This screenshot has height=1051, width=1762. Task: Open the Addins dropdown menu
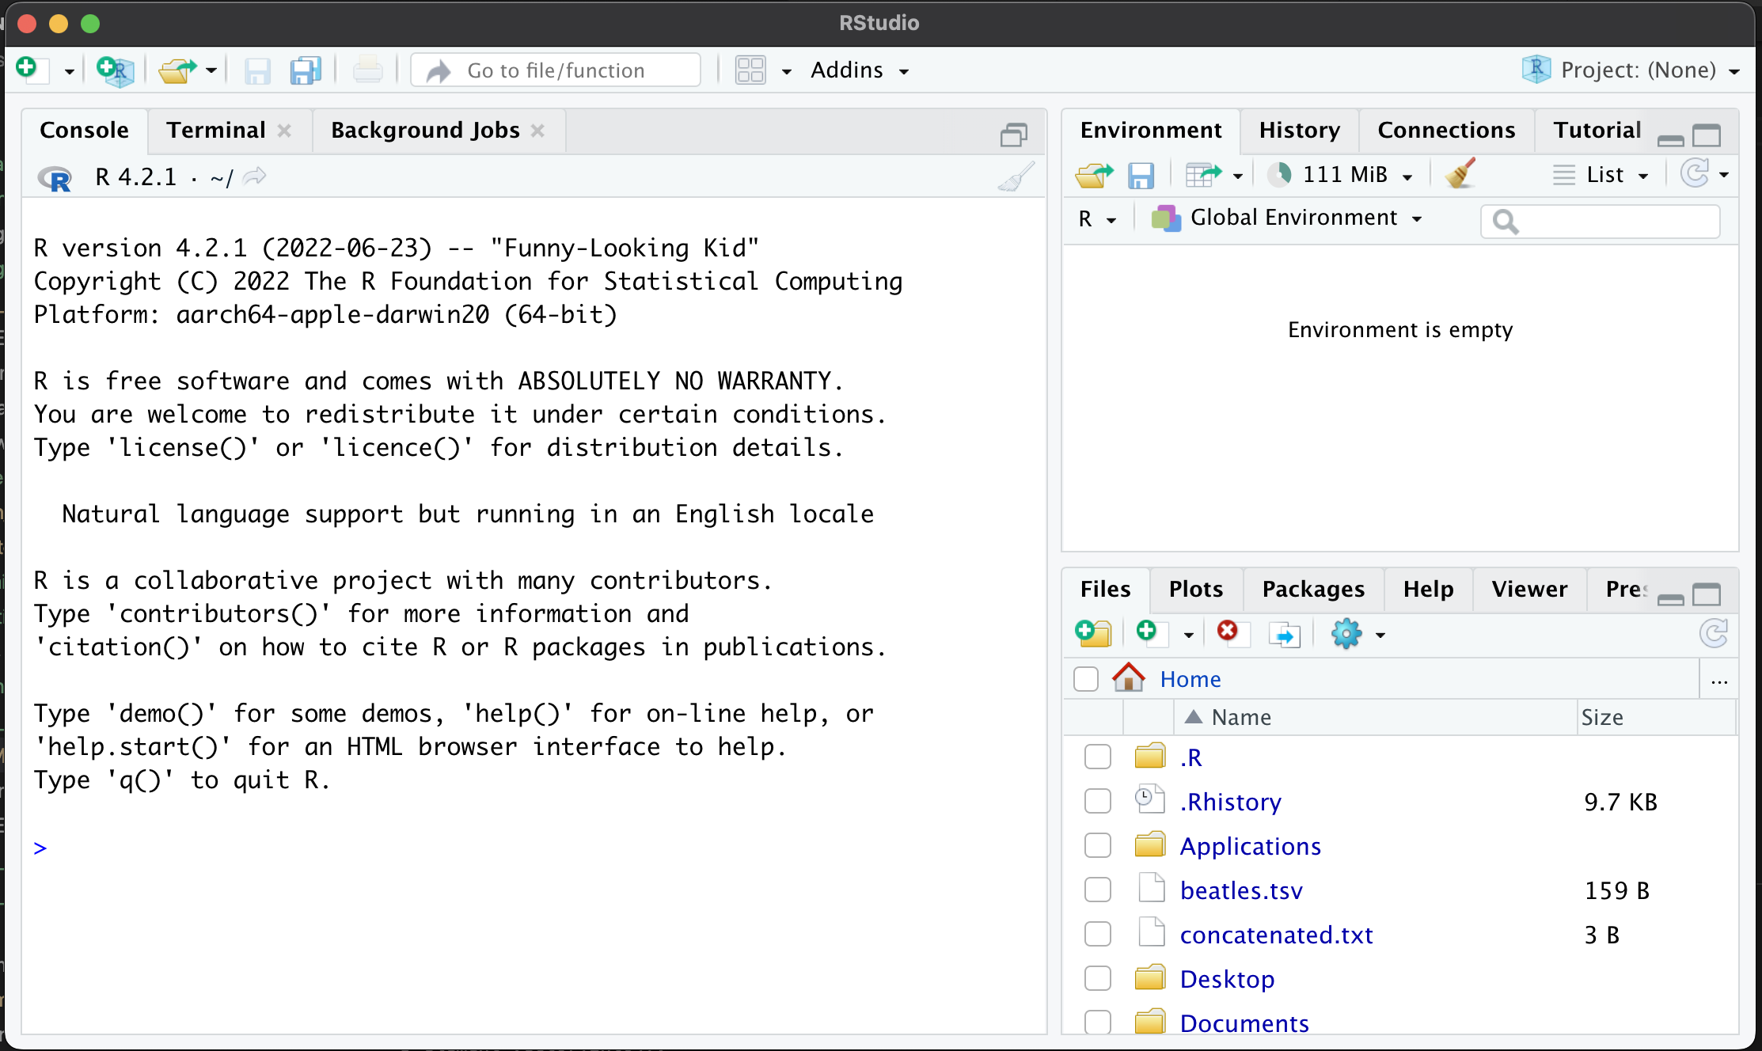pos(859,70)
